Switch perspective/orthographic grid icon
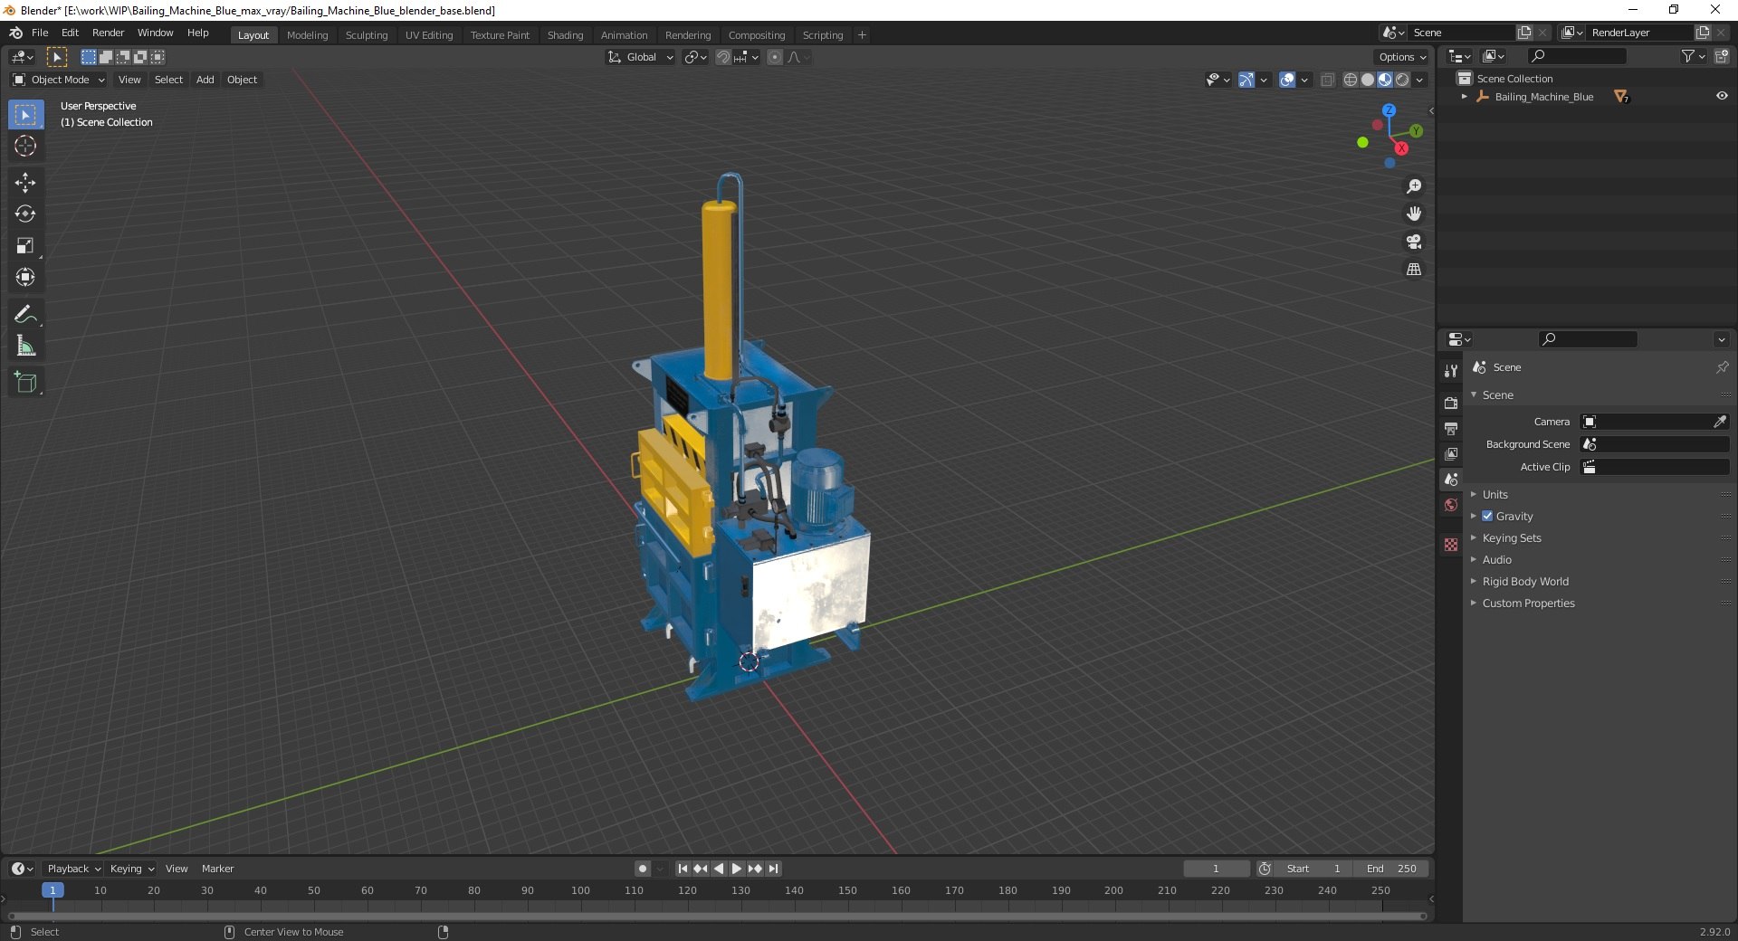This screenshot has width=1738, height=941. (1414, 270)
